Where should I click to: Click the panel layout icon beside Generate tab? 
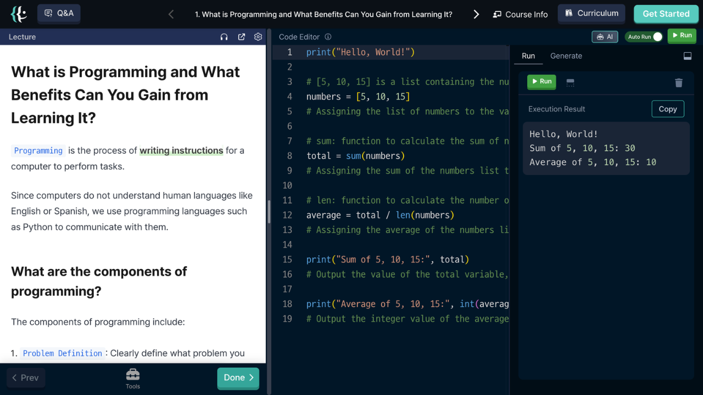(x=687, y=56)
